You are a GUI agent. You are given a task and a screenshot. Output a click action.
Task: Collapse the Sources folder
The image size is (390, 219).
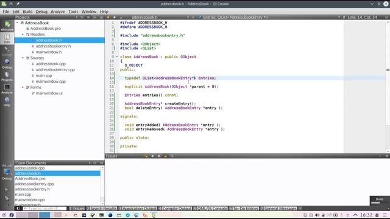pos(23,58)
